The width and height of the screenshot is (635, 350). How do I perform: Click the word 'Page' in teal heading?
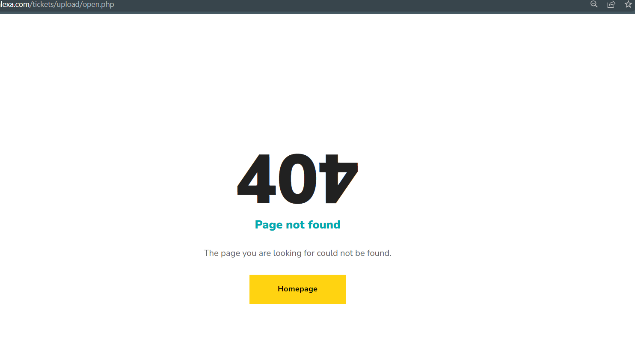click(x=269, y=225)
